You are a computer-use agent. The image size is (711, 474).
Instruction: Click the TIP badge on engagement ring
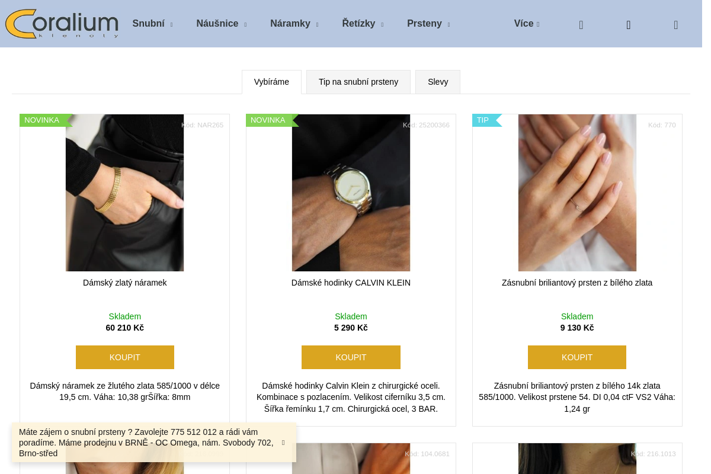click(483, 120)
